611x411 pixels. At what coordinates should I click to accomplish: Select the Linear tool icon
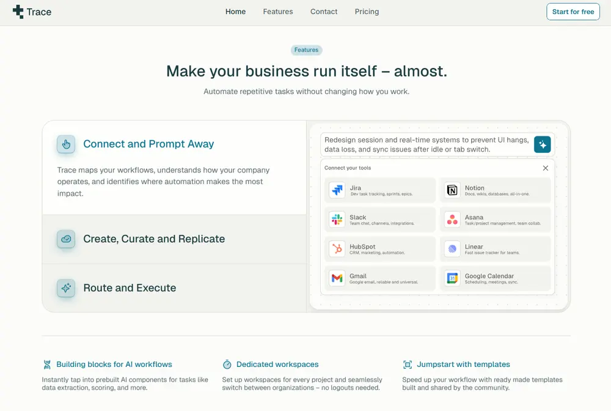[452, 249]
